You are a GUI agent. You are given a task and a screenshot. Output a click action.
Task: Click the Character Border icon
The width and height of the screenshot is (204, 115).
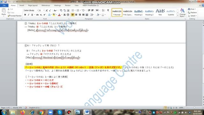68,11
